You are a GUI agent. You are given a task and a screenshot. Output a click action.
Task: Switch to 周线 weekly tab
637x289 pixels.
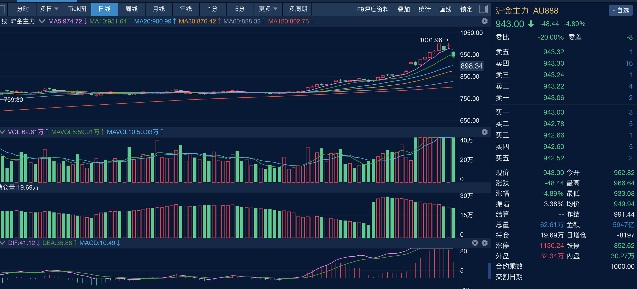click(131, 9)
